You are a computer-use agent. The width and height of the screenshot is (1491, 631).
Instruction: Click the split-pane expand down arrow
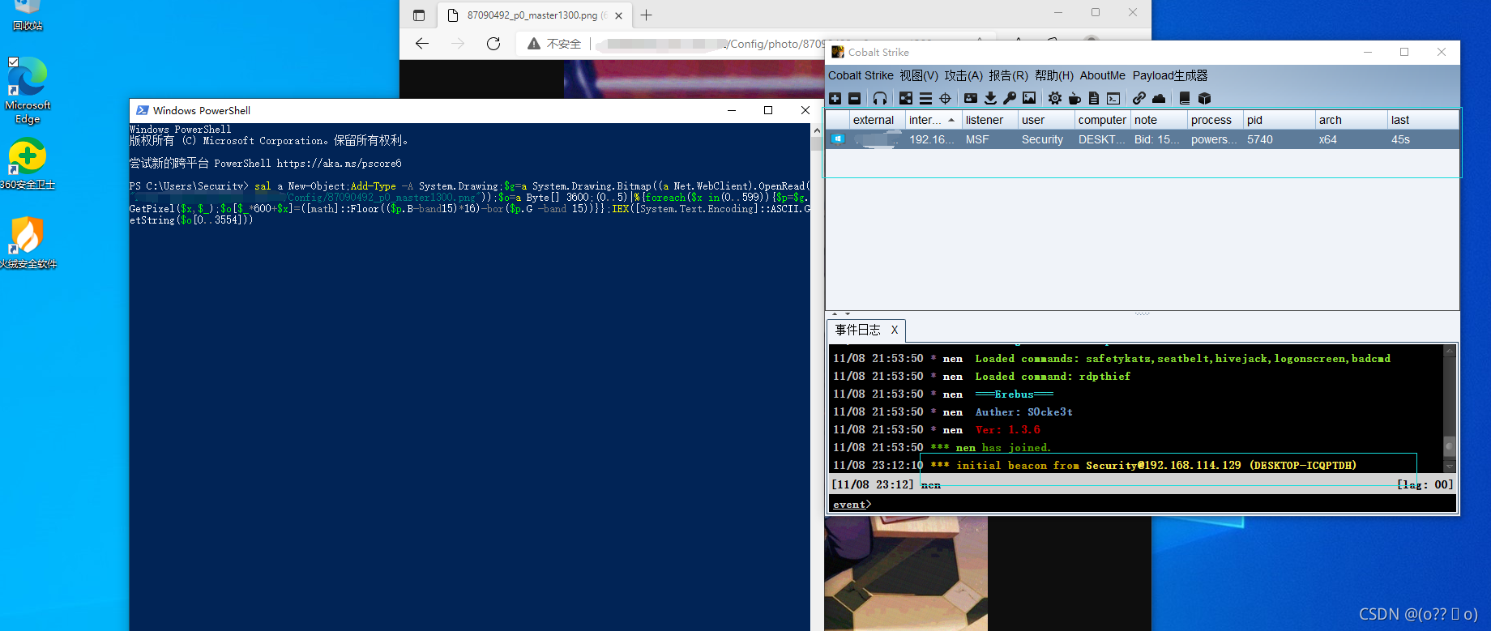pos(848,313)
